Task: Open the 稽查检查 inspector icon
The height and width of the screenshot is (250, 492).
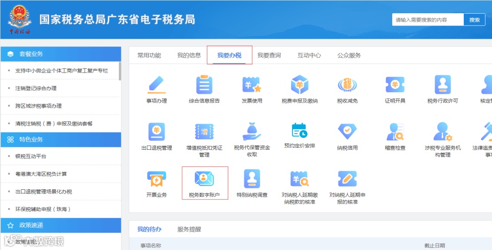Action: [x=395, y=131]
